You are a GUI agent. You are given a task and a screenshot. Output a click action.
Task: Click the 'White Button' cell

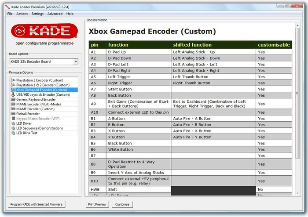[x=139, y=149]
